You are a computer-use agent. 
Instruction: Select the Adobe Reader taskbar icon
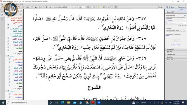(x=93, y=102)
